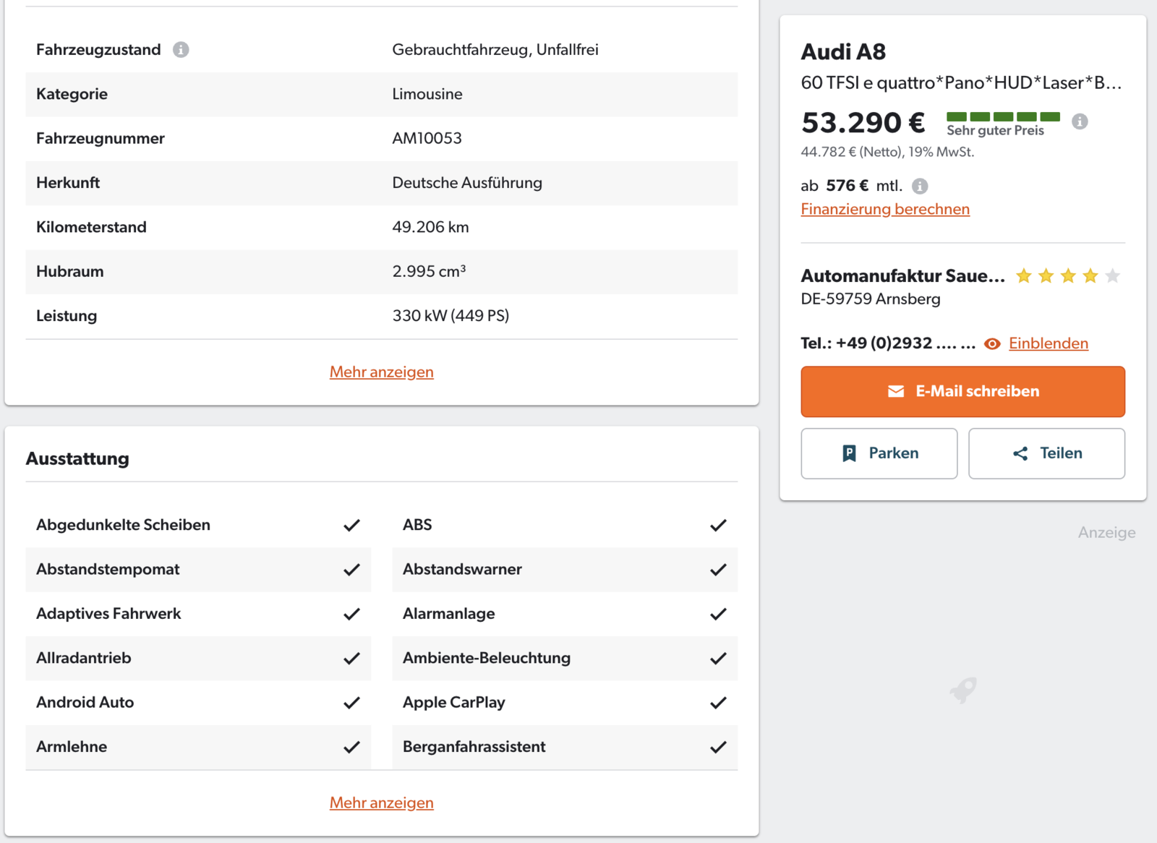Click Deutsche Ausführung value

pyautogui.click(x=467, y=183)
